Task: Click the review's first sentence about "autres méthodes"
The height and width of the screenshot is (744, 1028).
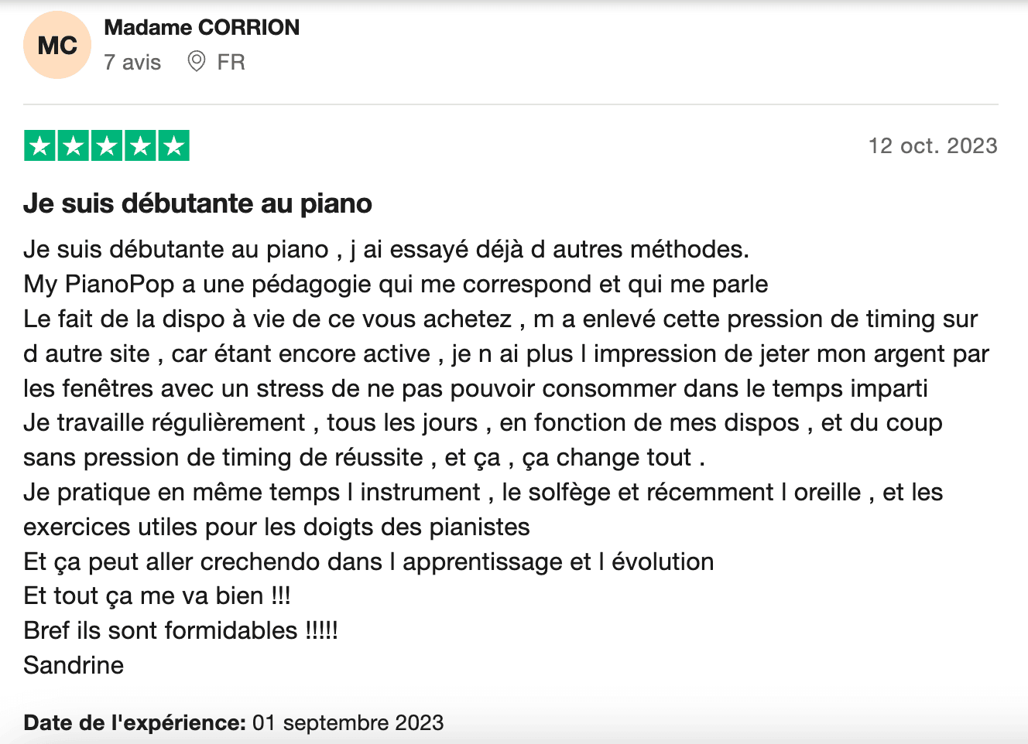Action: 385,249
